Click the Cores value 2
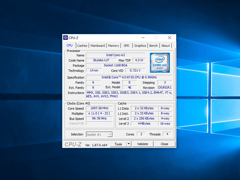Image resolution: width=240 pixels, height=180 pixels. click(x=141, y=134)
